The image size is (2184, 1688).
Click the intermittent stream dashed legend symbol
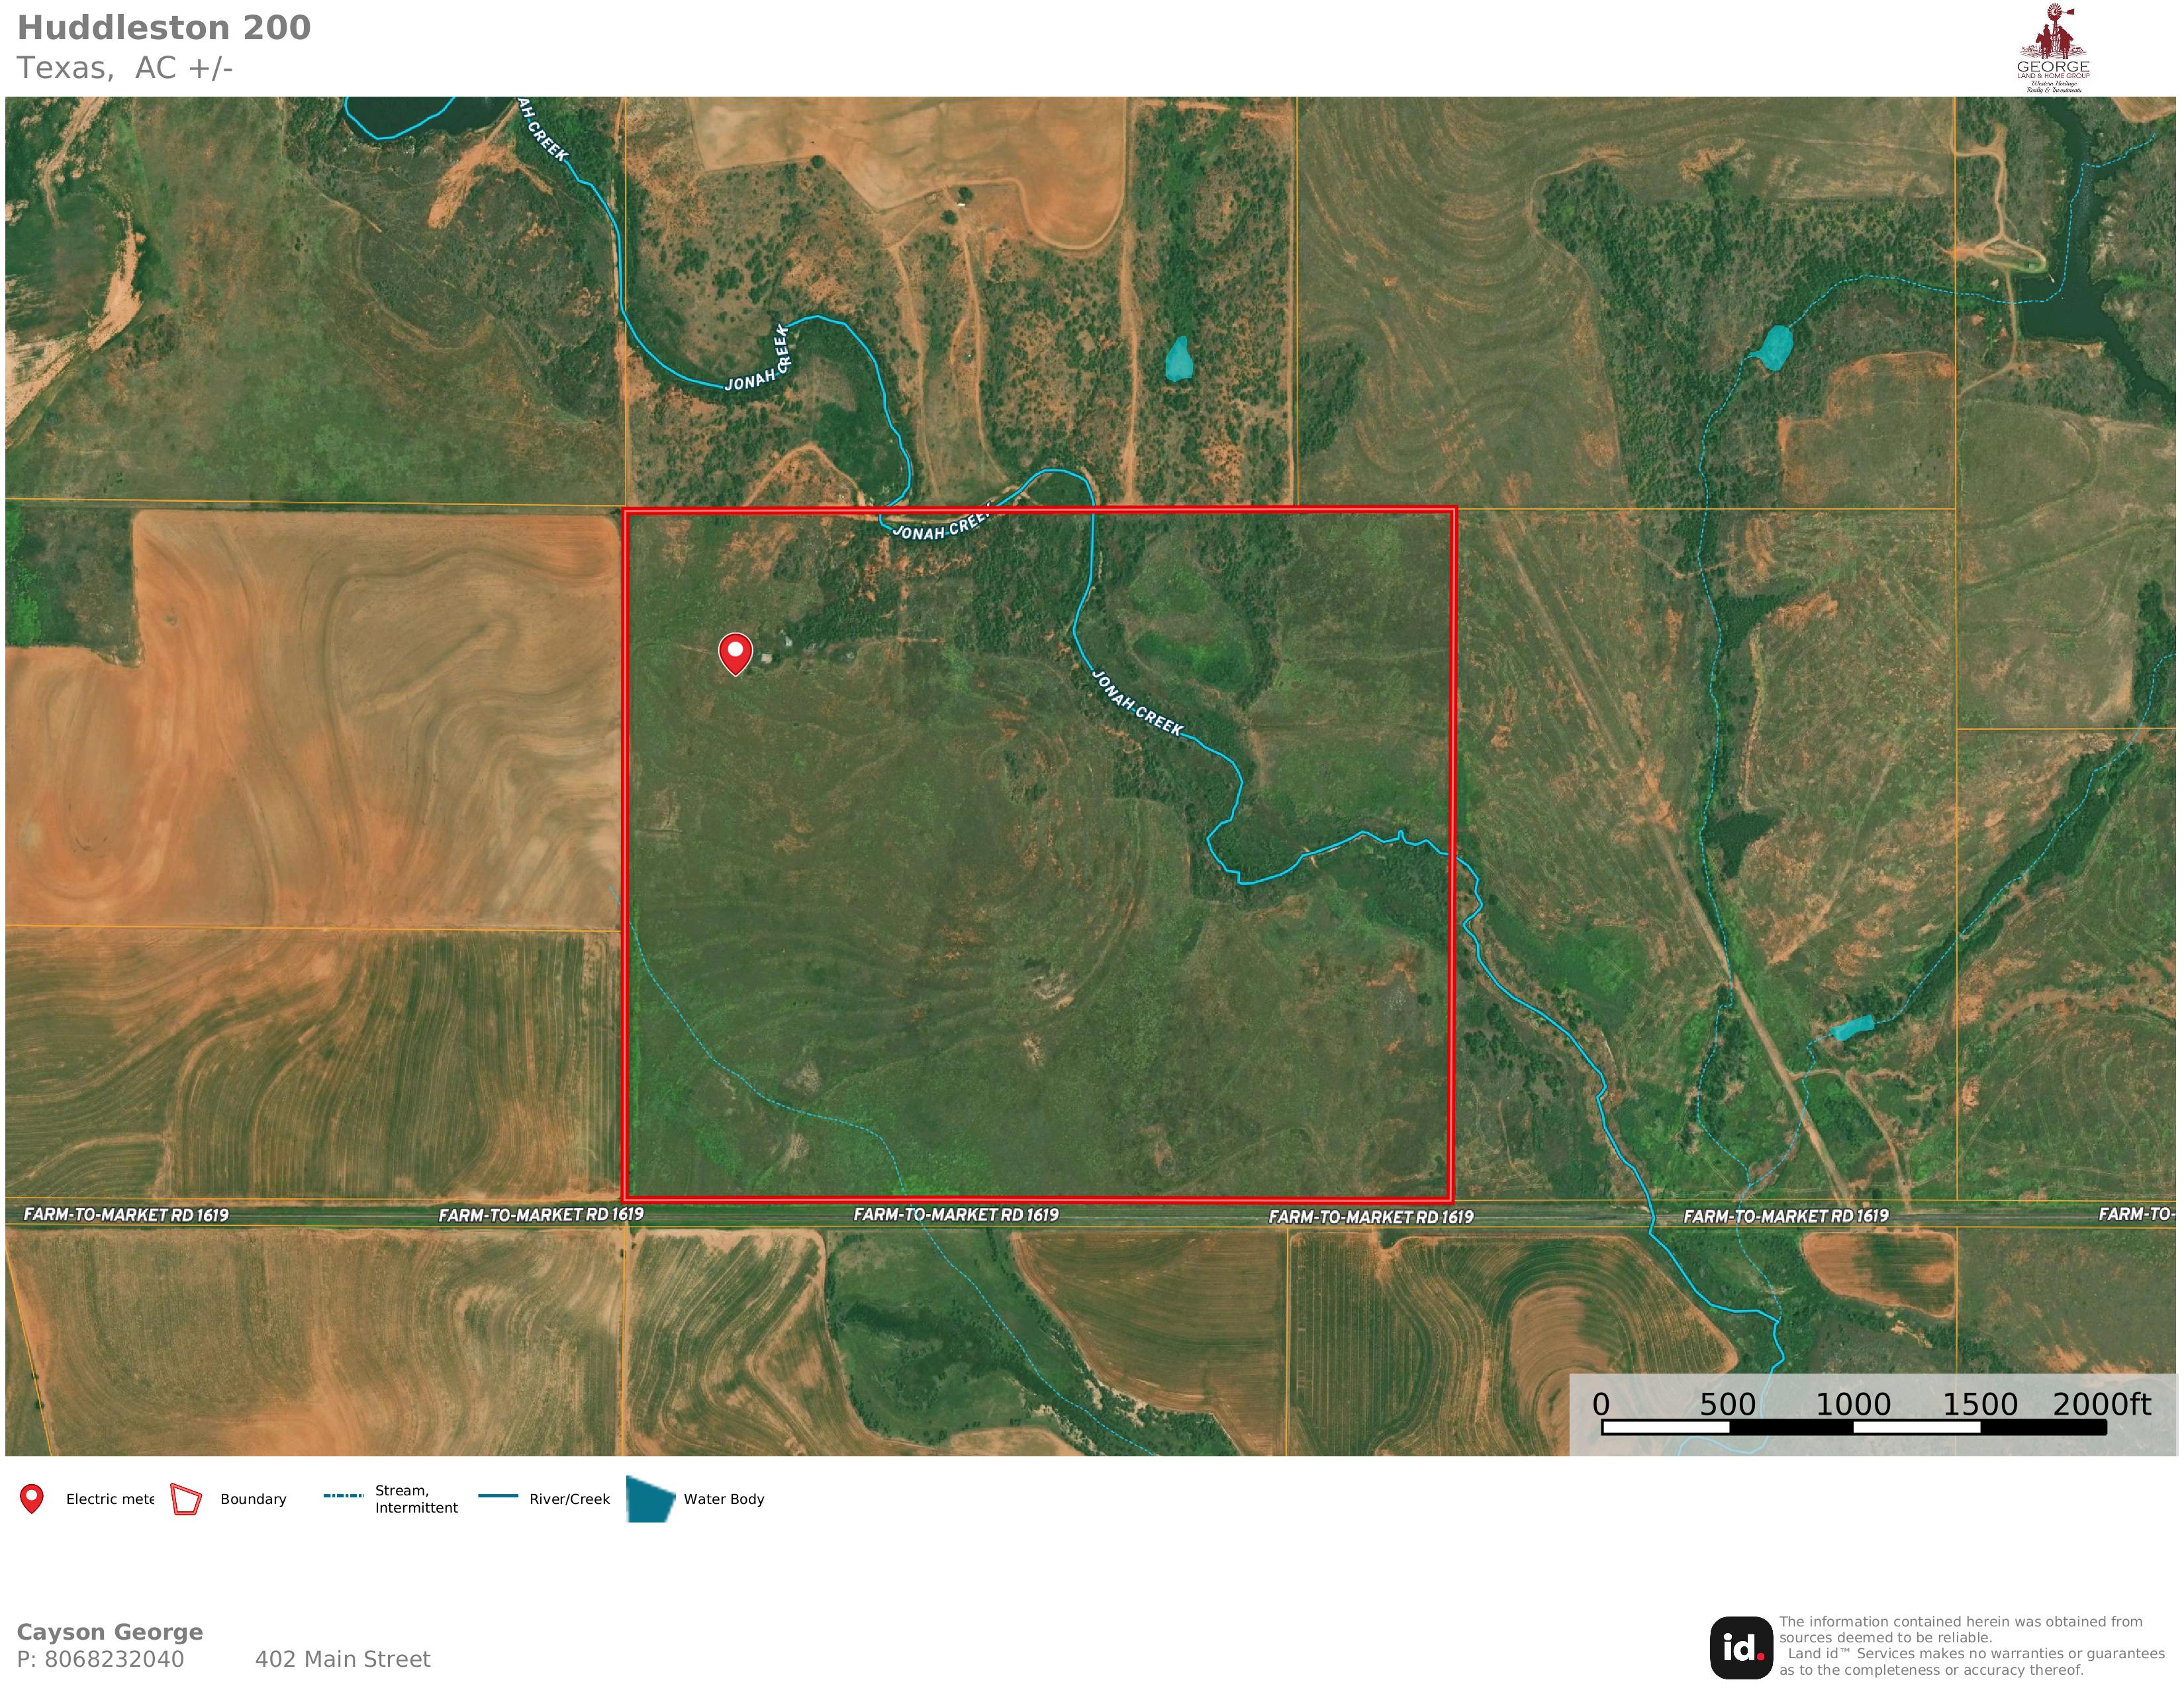tap(343, 1496)
